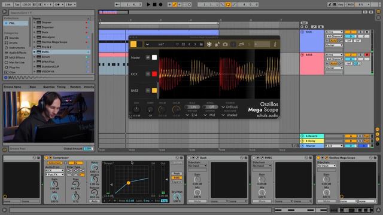Start playback with the Play button
The width and height of the screenshot is (383, 215).
[148, 4]
